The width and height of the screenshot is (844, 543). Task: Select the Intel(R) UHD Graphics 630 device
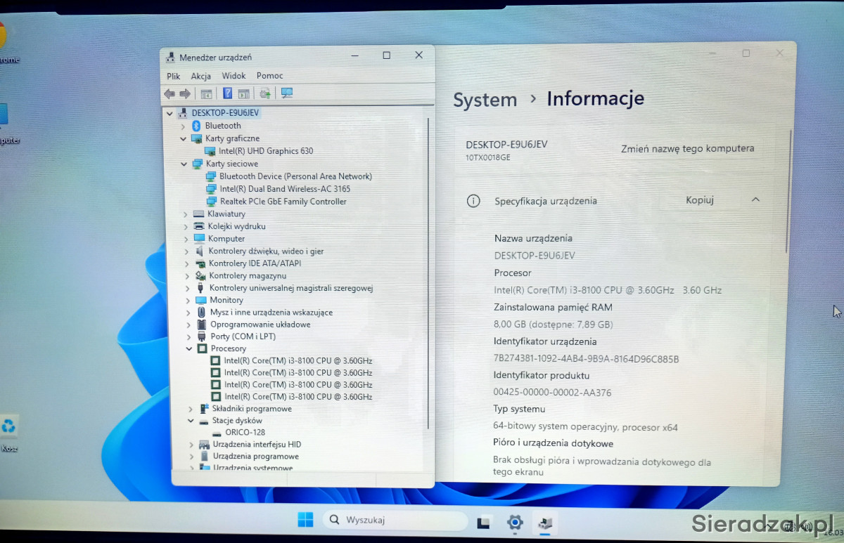point(265,151)
